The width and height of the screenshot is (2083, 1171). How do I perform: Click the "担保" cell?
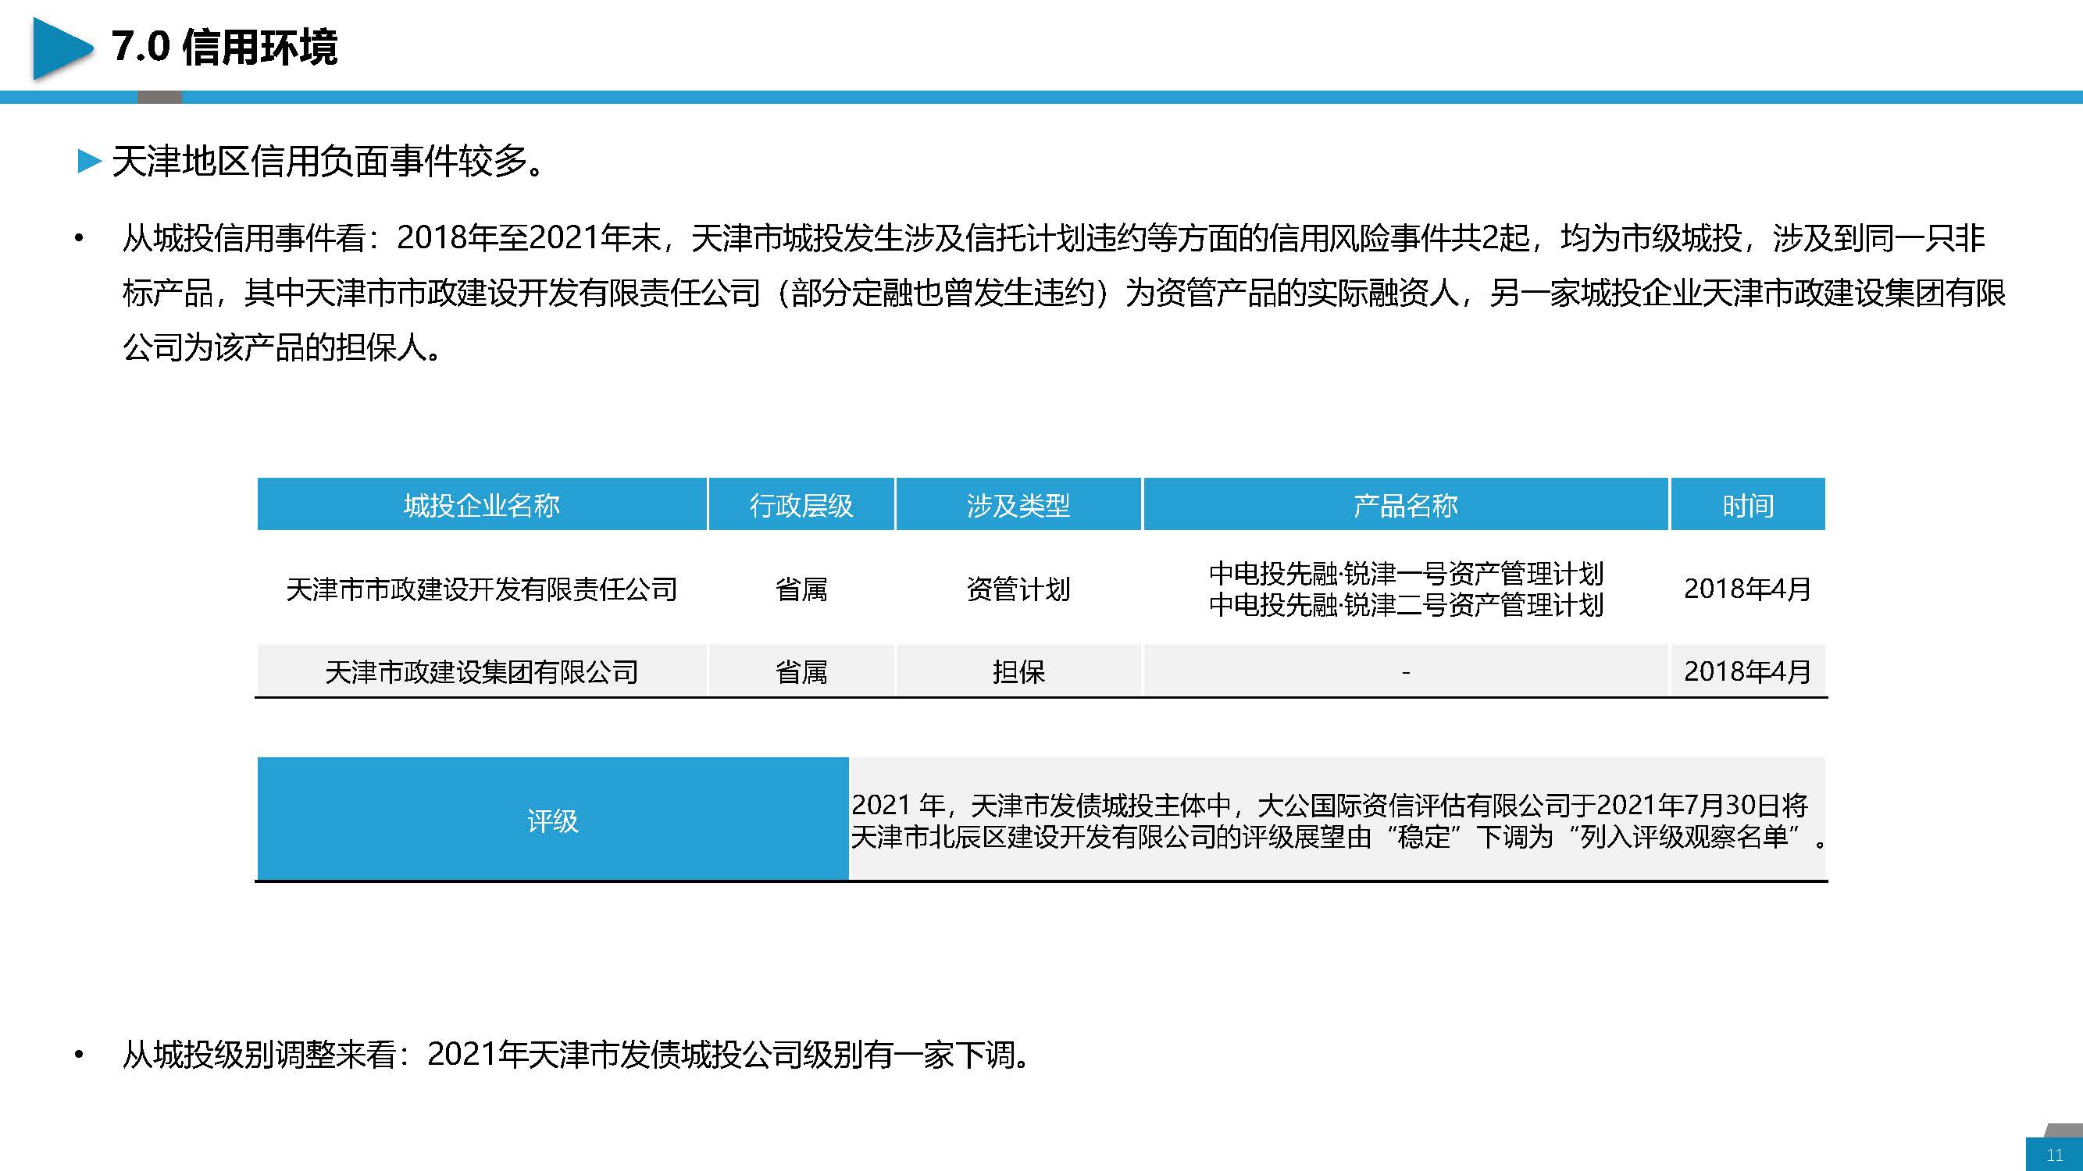coord(1019,671)
